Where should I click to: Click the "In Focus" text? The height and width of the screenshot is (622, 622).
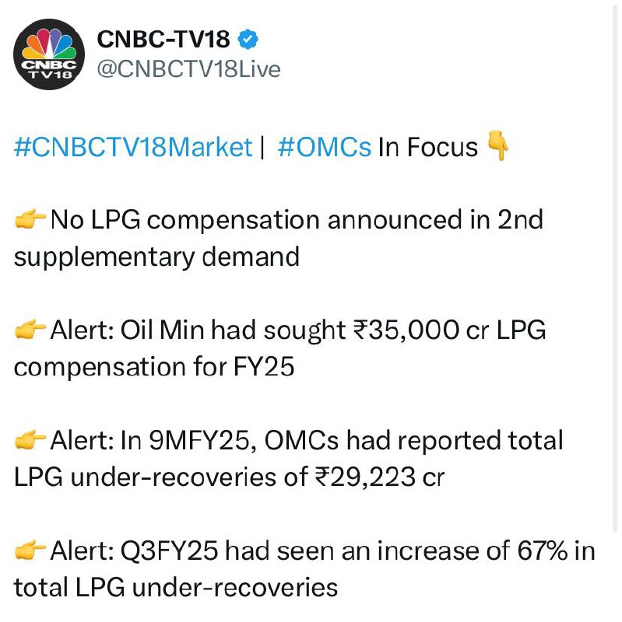(x=428, y=147)
